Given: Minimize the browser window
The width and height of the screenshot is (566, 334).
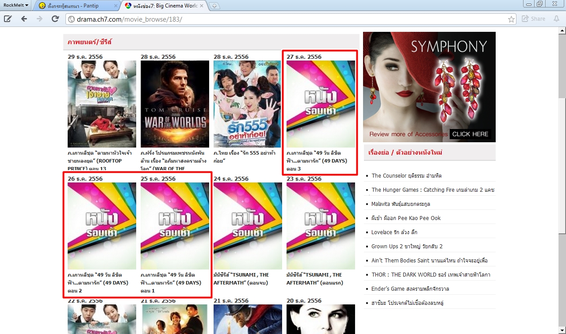Looking at the screenshot, I should pyautogui.click(x=528, y=4).
